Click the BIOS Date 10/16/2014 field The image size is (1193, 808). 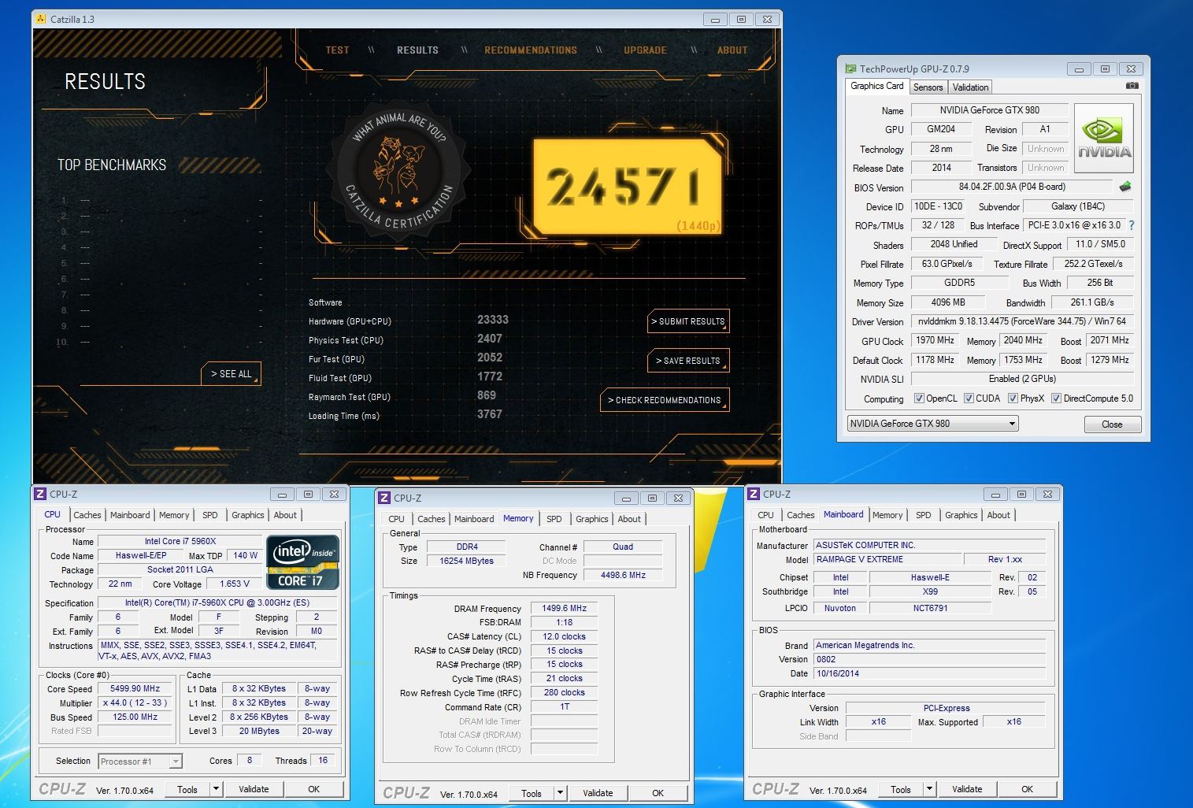click(x=929, y=673)
